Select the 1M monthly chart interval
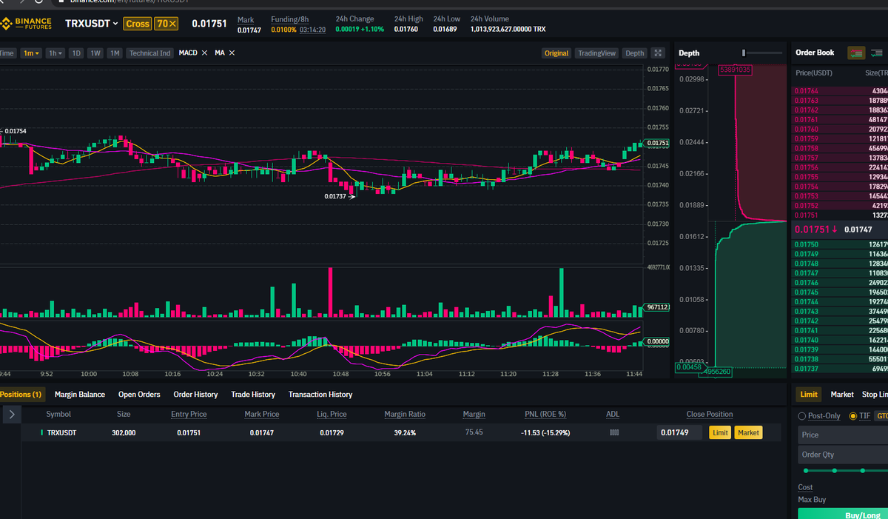This screenshot has height=519, width=888. (x=115, y=53)
